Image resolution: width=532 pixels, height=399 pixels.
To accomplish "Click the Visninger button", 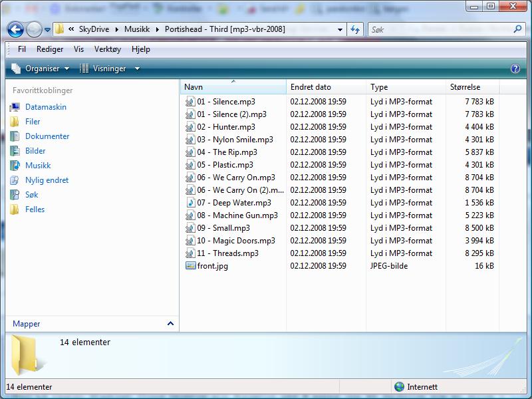I will [103, 68].
